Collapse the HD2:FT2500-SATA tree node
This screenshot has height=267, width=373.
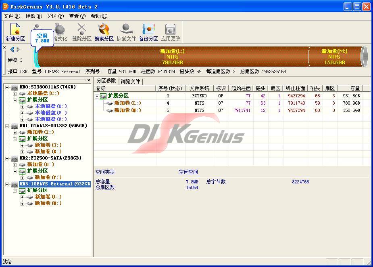pyautogui.click(x=7, y=158)
